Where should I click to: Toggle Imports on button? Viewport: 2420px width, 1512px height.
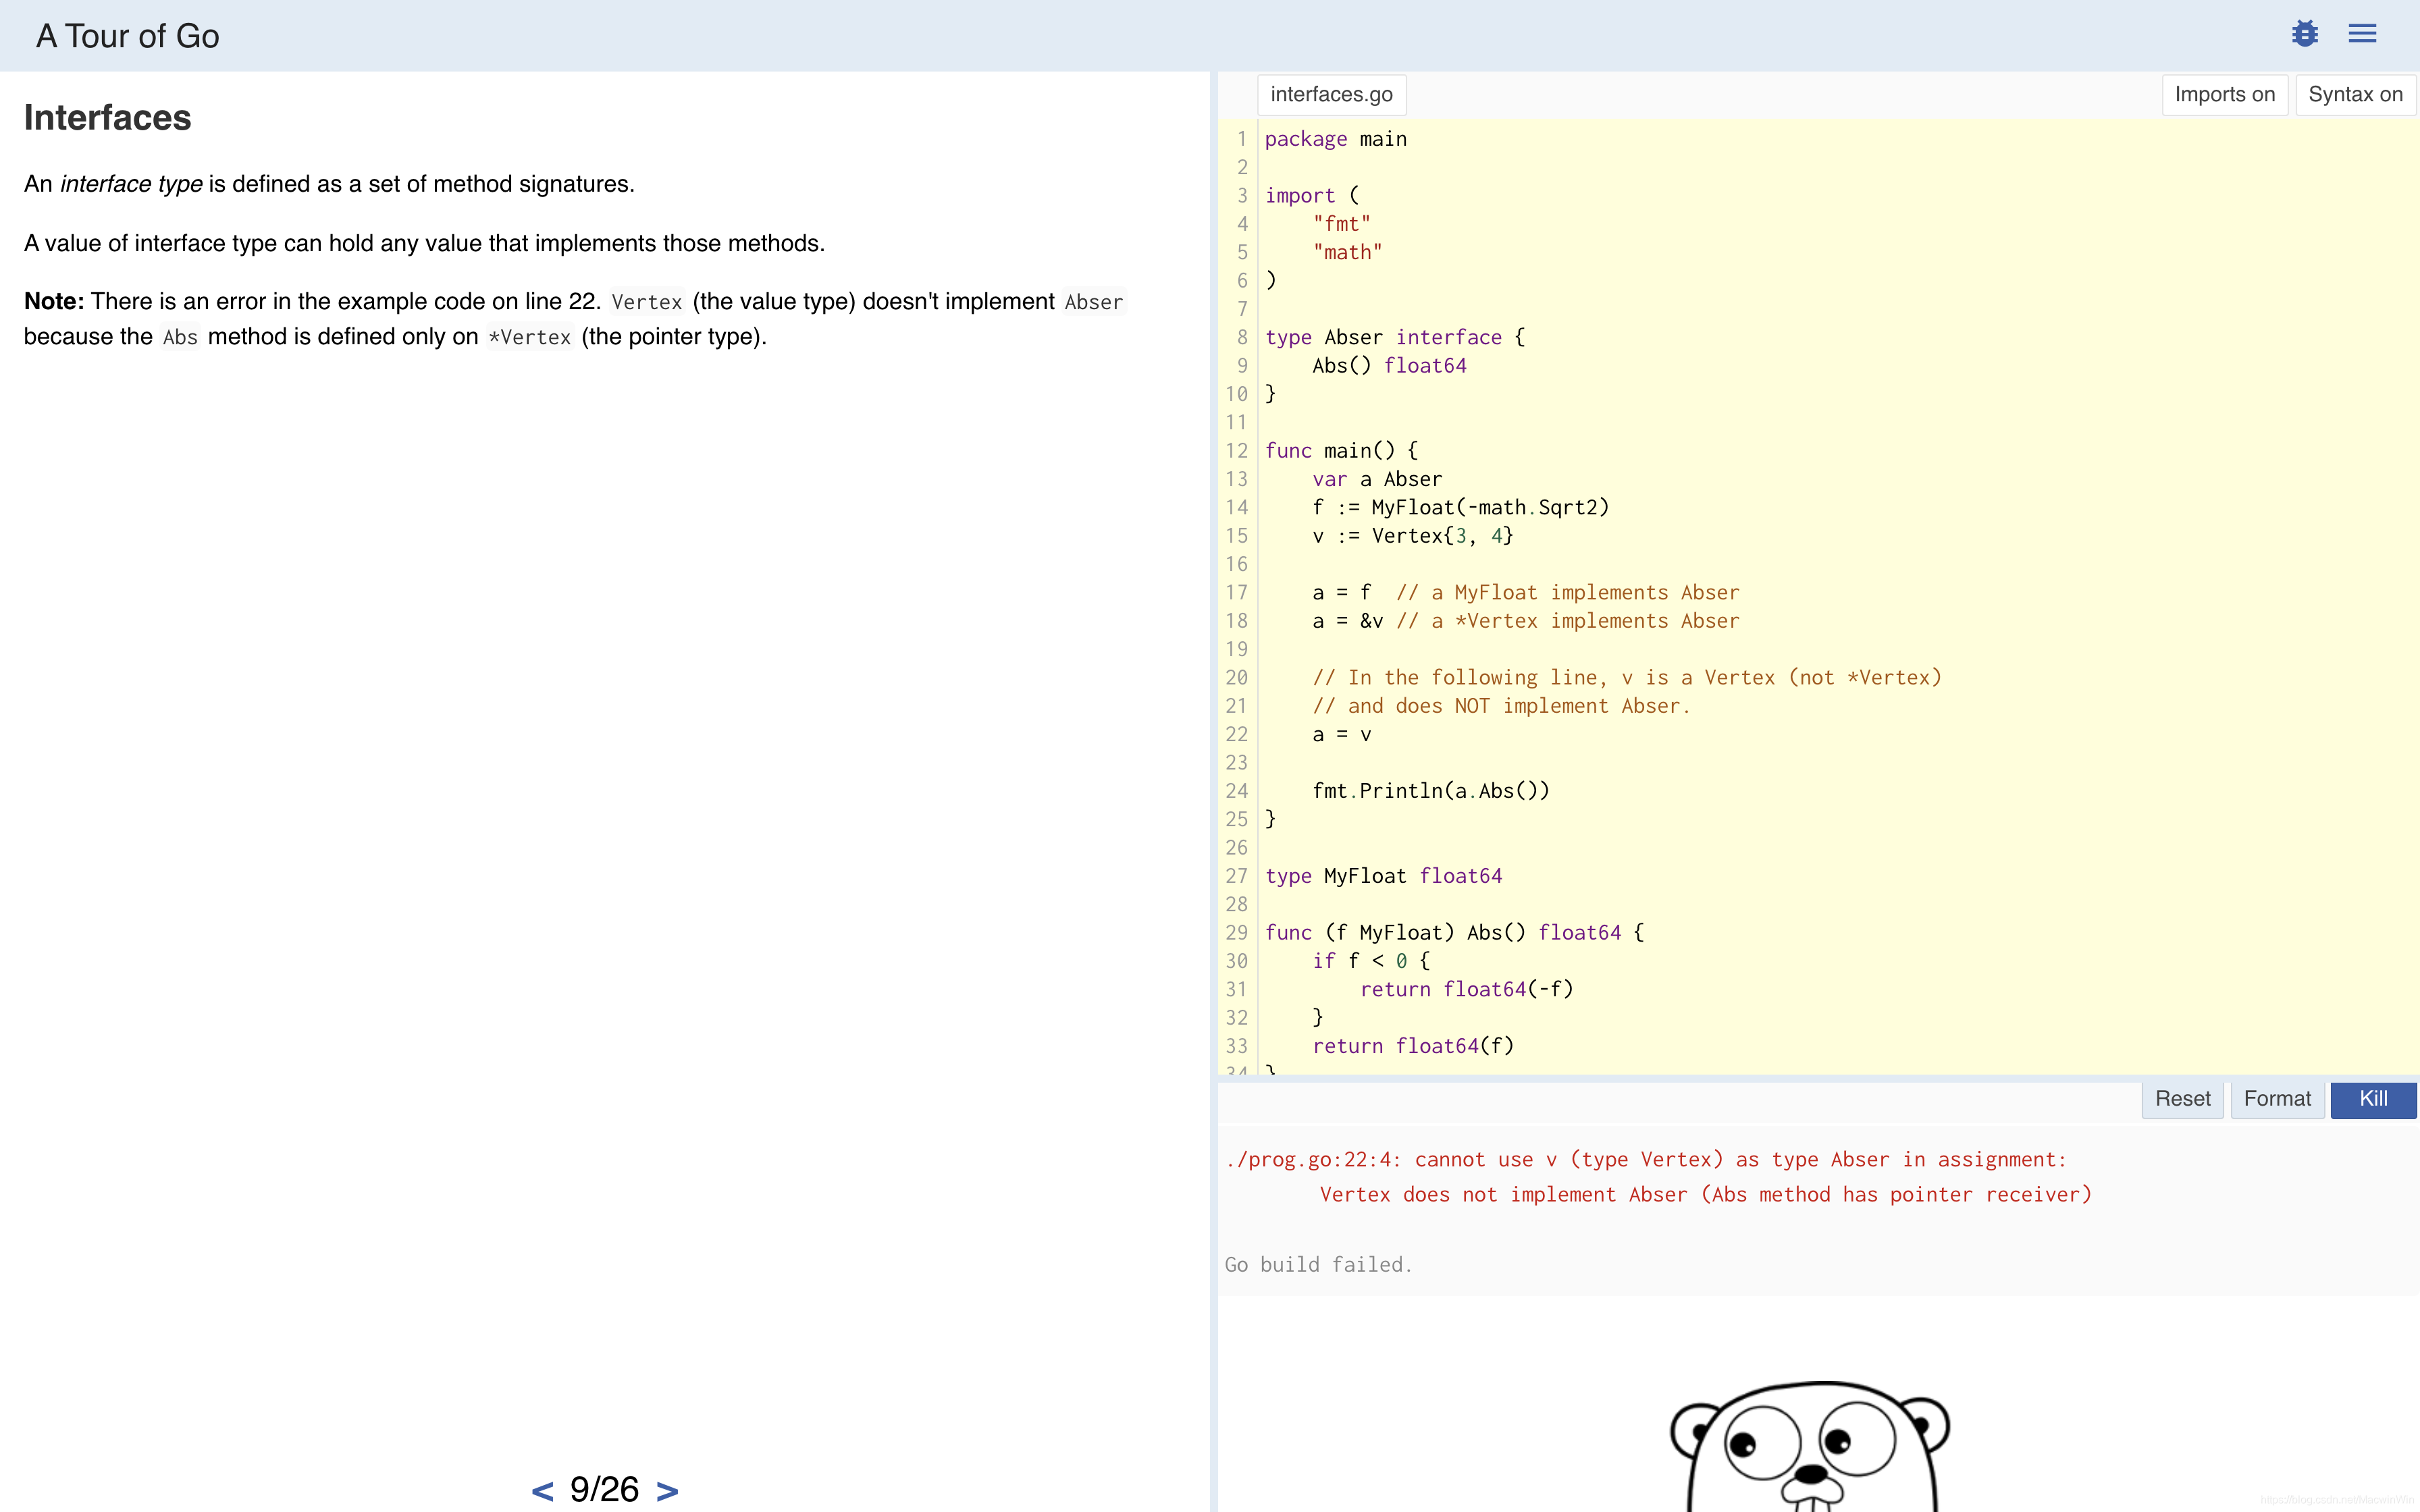click(2224, 95)
